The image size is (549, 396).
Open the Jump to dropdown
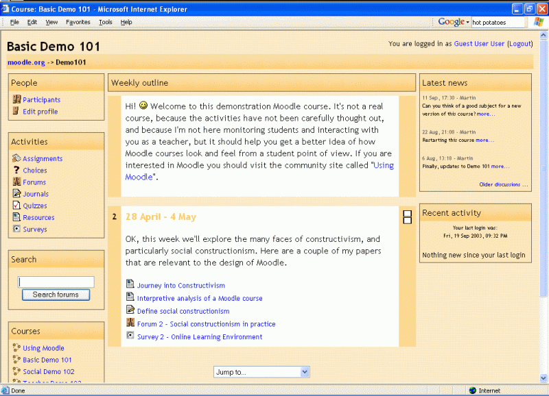[261, 372]
